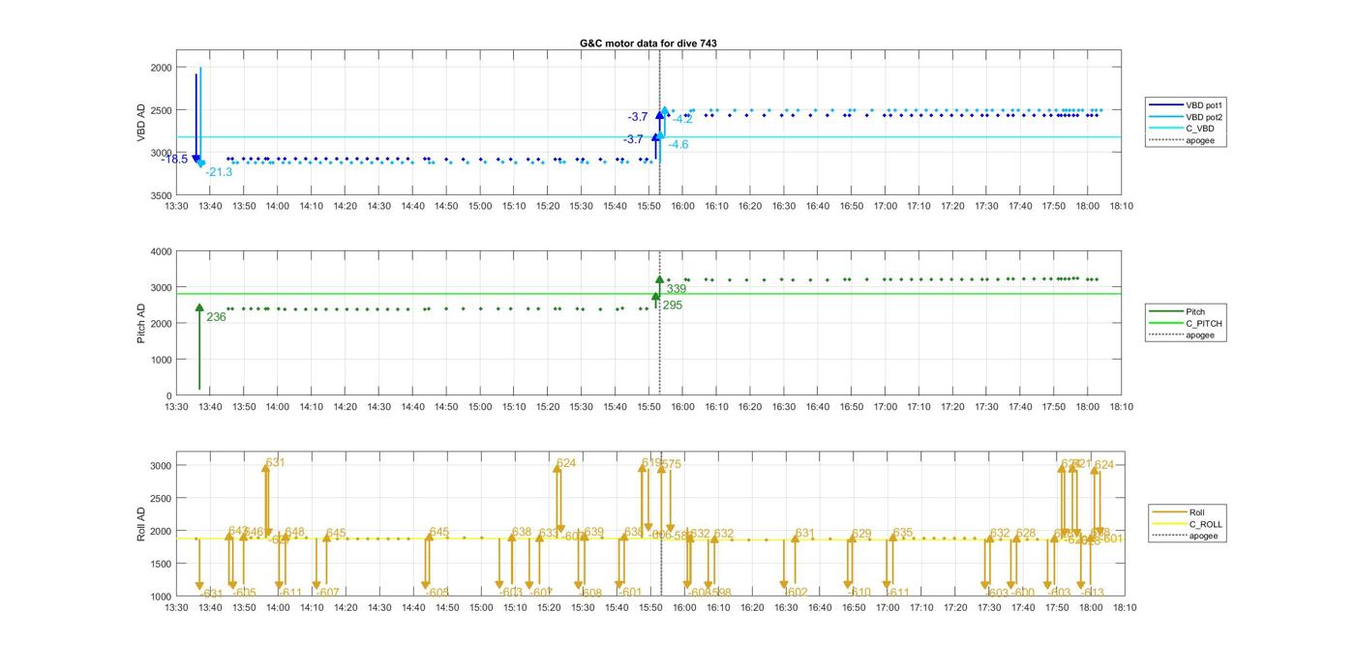The height and width of the screenshot is (670, 1355).
Task: Click the 1500 tick on the Roll y-axis
Action: point(161,564)
